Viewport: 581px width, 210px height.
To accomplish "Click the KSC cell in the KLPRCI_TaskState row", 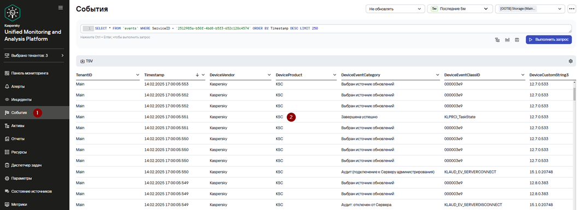I will coord(279,117).
